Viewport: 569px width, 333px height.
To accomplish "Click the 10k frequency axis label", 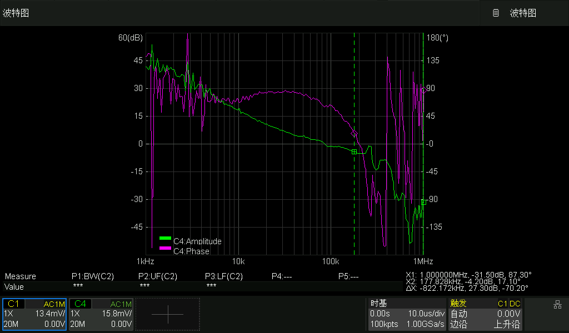I will pyautogui.click(x=238, y=261).
